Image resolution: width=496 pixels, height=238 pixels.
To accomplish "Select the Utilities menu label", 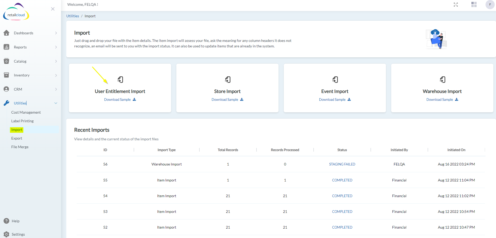I will tap(20, 103).
